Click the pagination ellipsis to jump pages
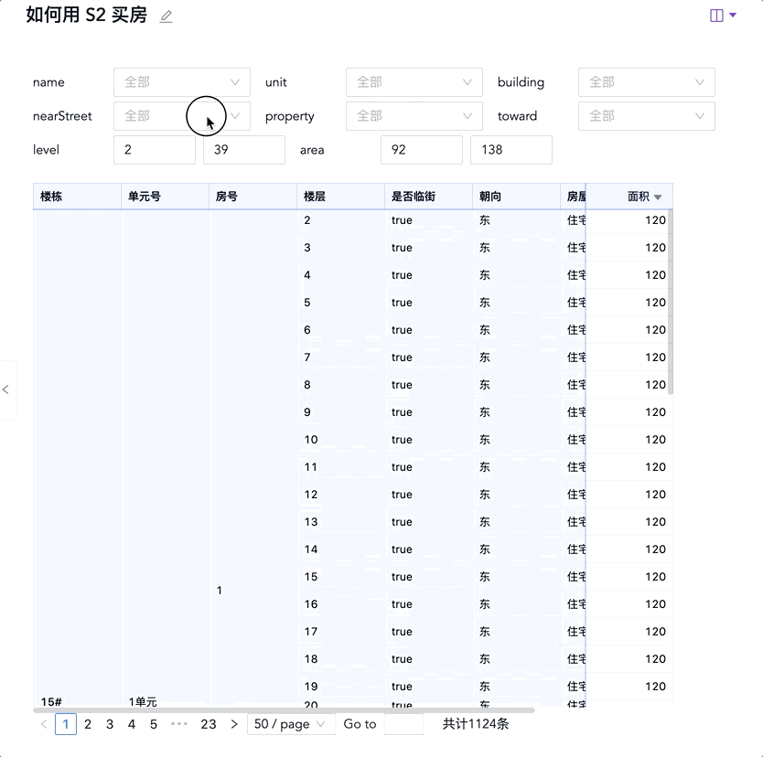 coord(179,724)
